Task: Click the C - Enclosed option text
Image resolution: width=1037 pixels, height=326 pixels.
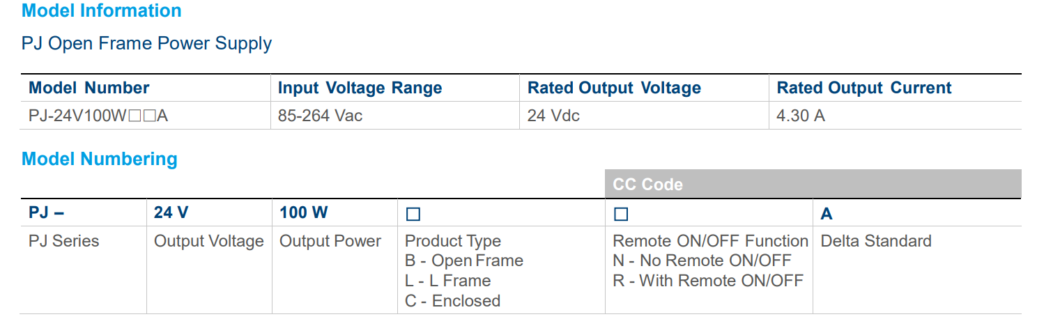Action: coord(452,301)
